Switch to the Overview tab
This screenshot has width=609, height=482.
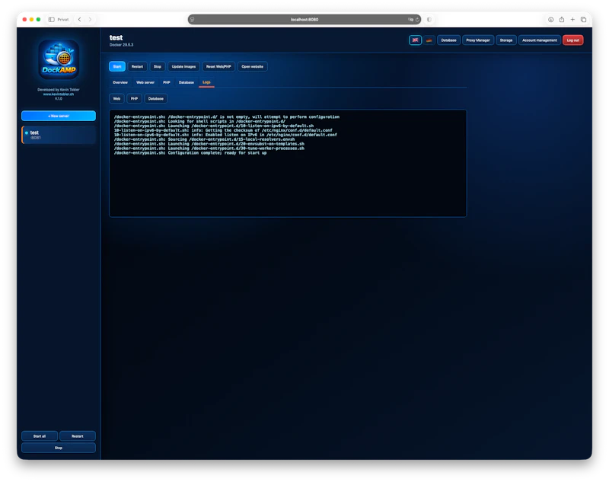coord(120,82)
